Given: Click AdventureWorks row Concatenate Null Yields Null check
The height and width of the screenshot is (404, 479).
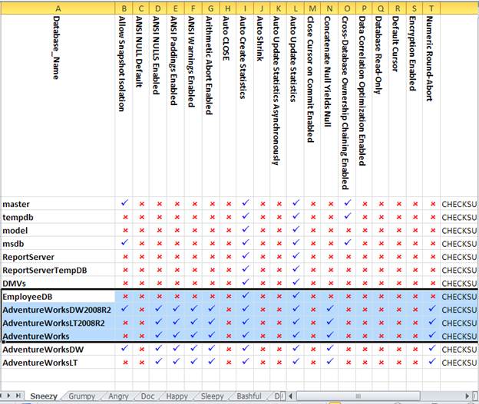Looking at the screenshot, I should coord(330,335).
